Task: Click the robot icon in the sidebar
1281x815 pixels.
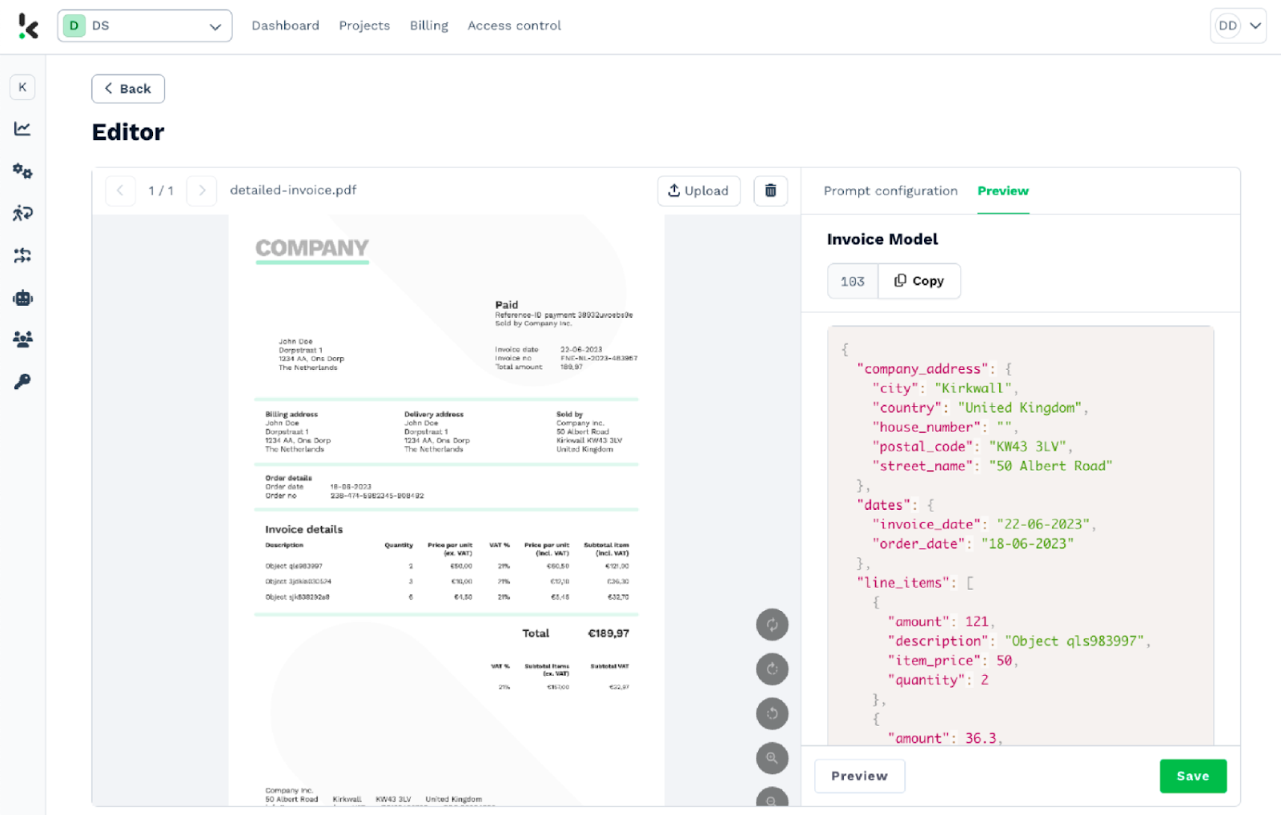Action: (x=22, y=298)
